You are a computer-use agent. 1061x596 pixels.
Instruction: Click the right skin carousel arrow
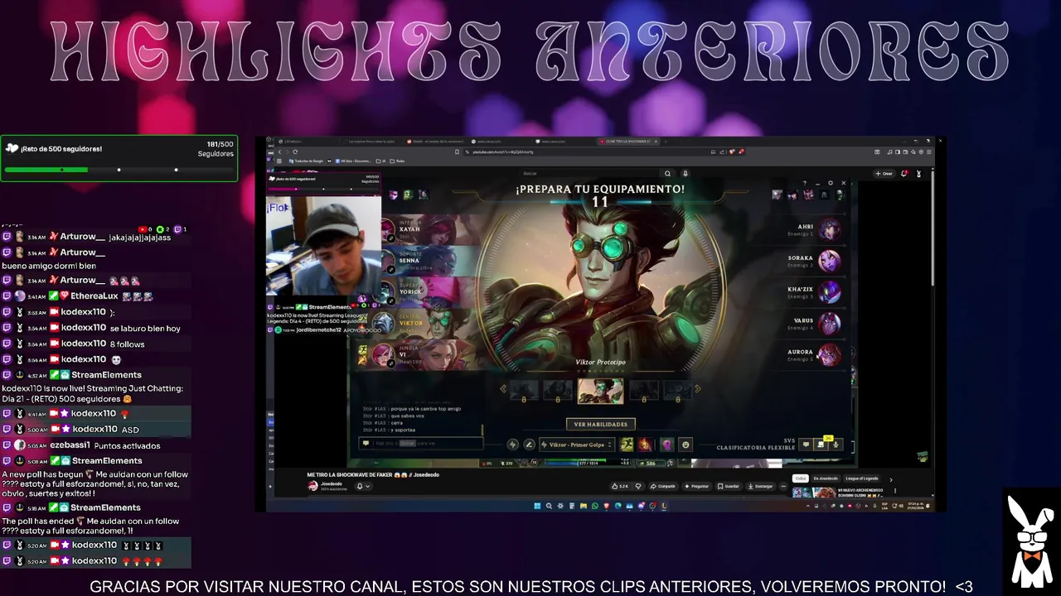(x=697, y=389)
